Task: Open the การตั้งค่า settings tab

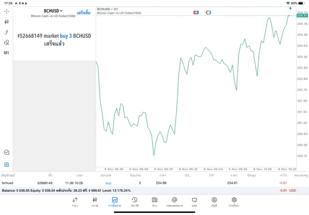Action: pyautogui.click(x=234, y=202)
